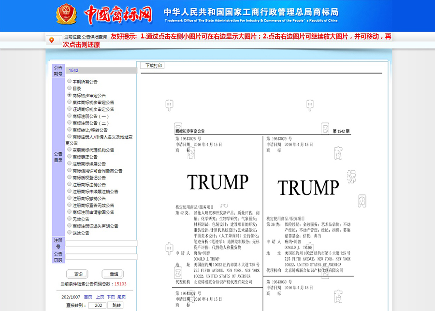
Task: Choose 注册商标续展公告 radio button
Action: [x=69, y=163]
